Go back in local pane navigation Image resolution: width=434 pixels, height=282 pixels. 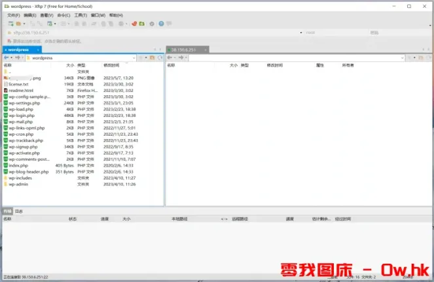(x=6, y=57)
